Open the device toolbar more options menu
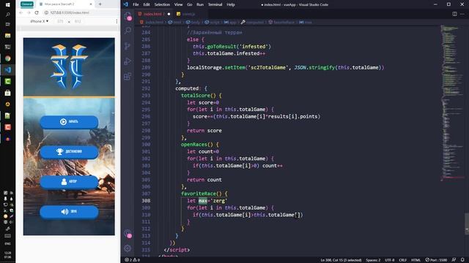 coord(117,21)
